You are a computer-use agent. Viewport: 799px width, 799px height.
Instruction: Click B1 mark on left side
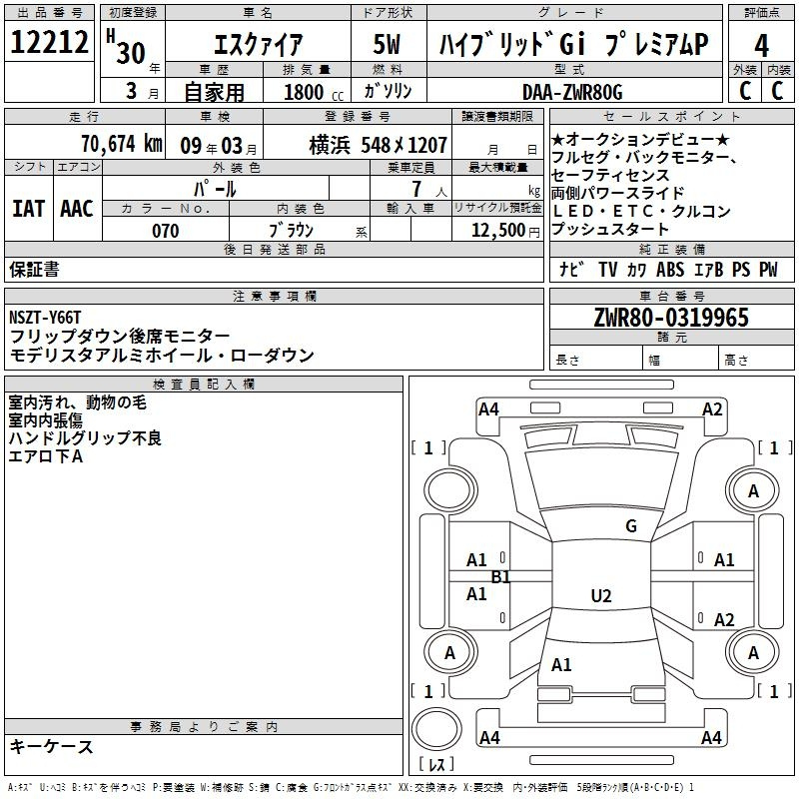[500, 577]
